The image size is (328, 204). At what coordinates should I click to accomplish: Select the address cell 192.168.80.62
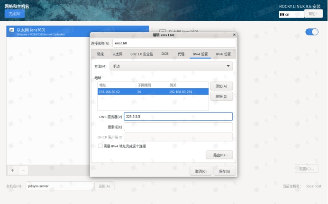tap(117, 92)
